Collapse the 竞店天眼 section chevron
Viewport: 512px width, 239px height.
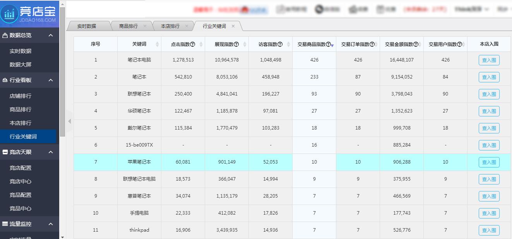coord(51,152)
